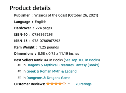Click the star rating icons
This screenshot has width=126, height=93.
(56, 84)
